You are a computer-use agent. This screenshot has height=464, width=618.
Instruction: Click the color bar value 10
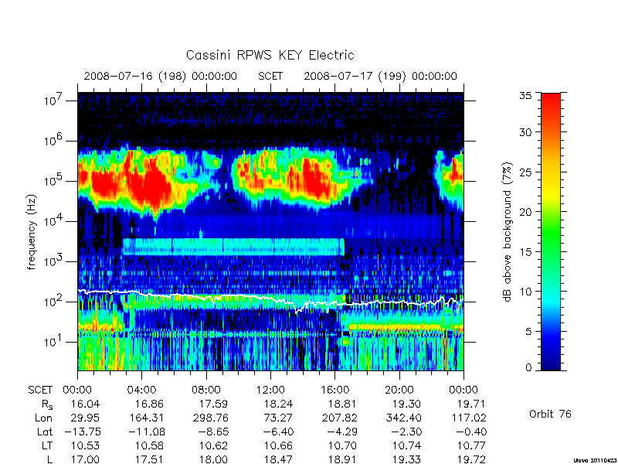[x=525, y=292]
